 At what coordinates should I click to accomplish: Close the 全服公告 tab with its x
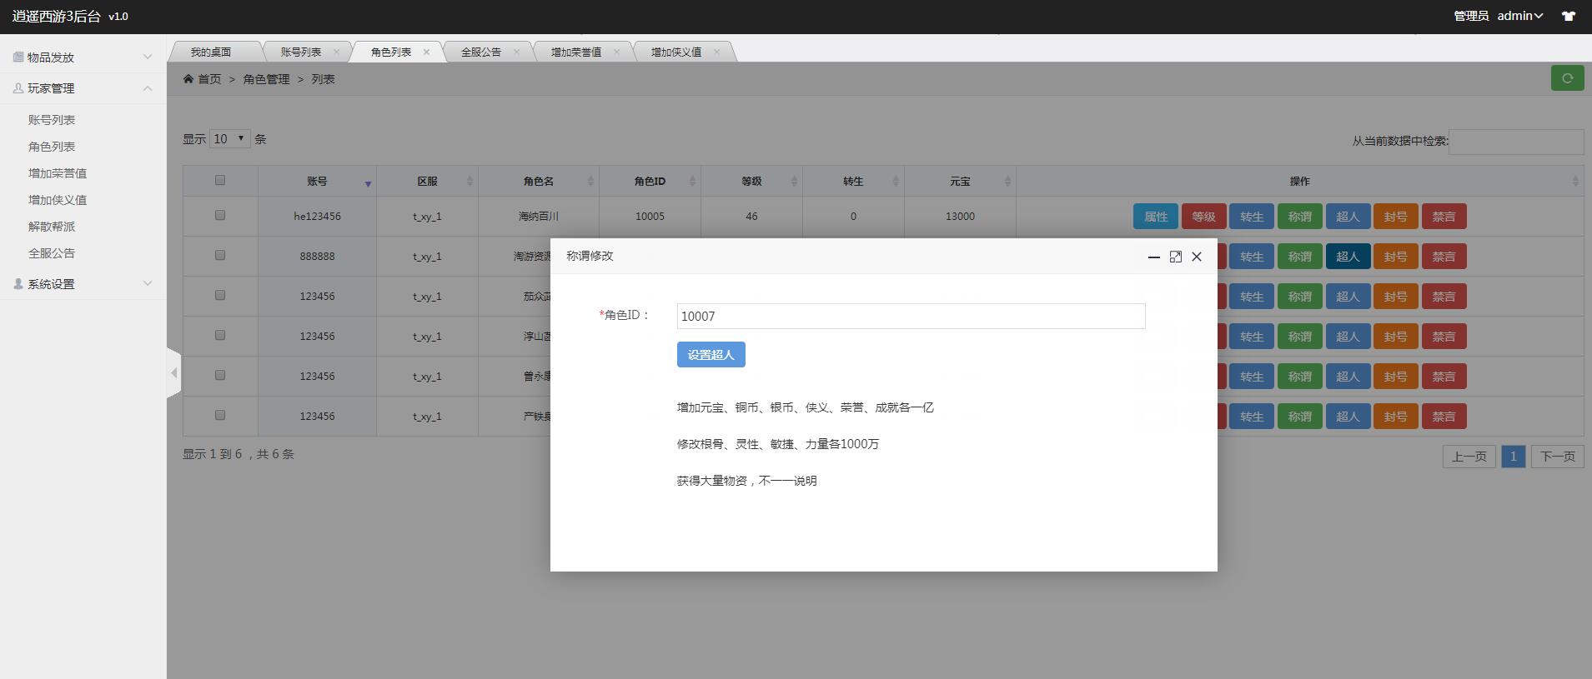coord(516,52)
